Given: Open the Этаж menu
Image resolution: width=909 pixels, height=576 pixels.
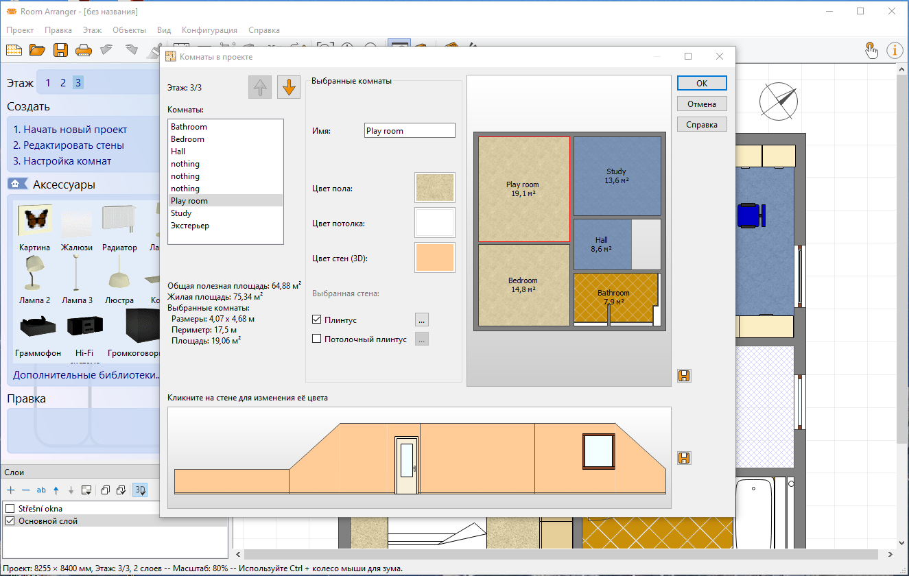Looking at the screenshot, I should pyautogui.click(x=92, y=30).
